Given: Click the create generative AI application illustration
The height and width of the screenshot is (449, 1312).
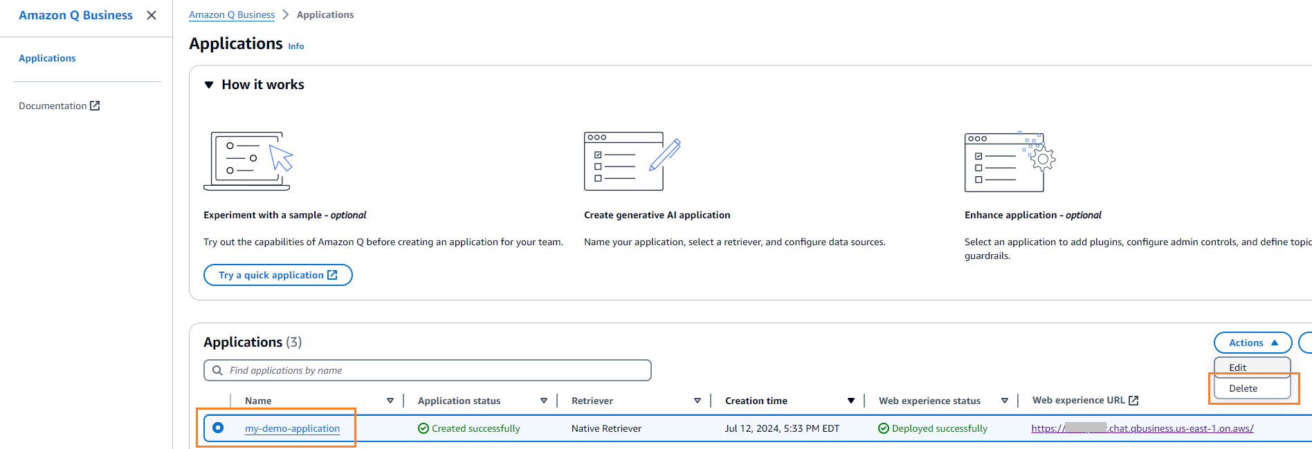Looking at the screenshot, I should point(632,161).
